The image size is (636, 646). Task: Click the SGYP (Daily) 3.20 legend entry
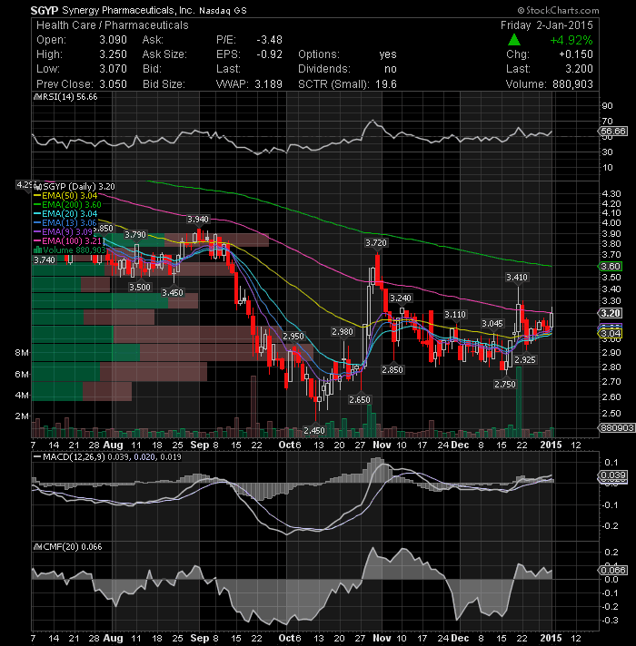(x=79, y=187)
